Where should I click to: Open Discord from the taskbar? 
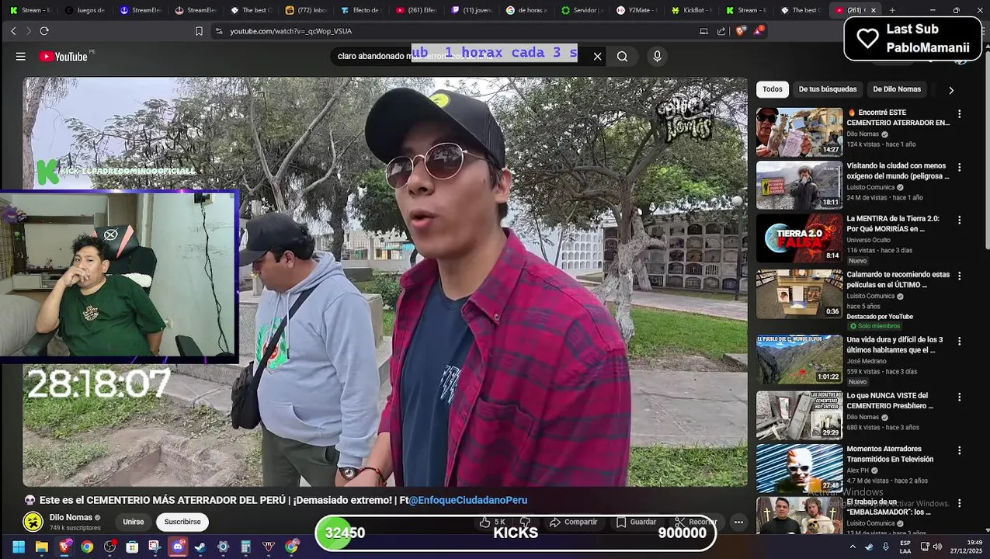[x=178, y=547]
